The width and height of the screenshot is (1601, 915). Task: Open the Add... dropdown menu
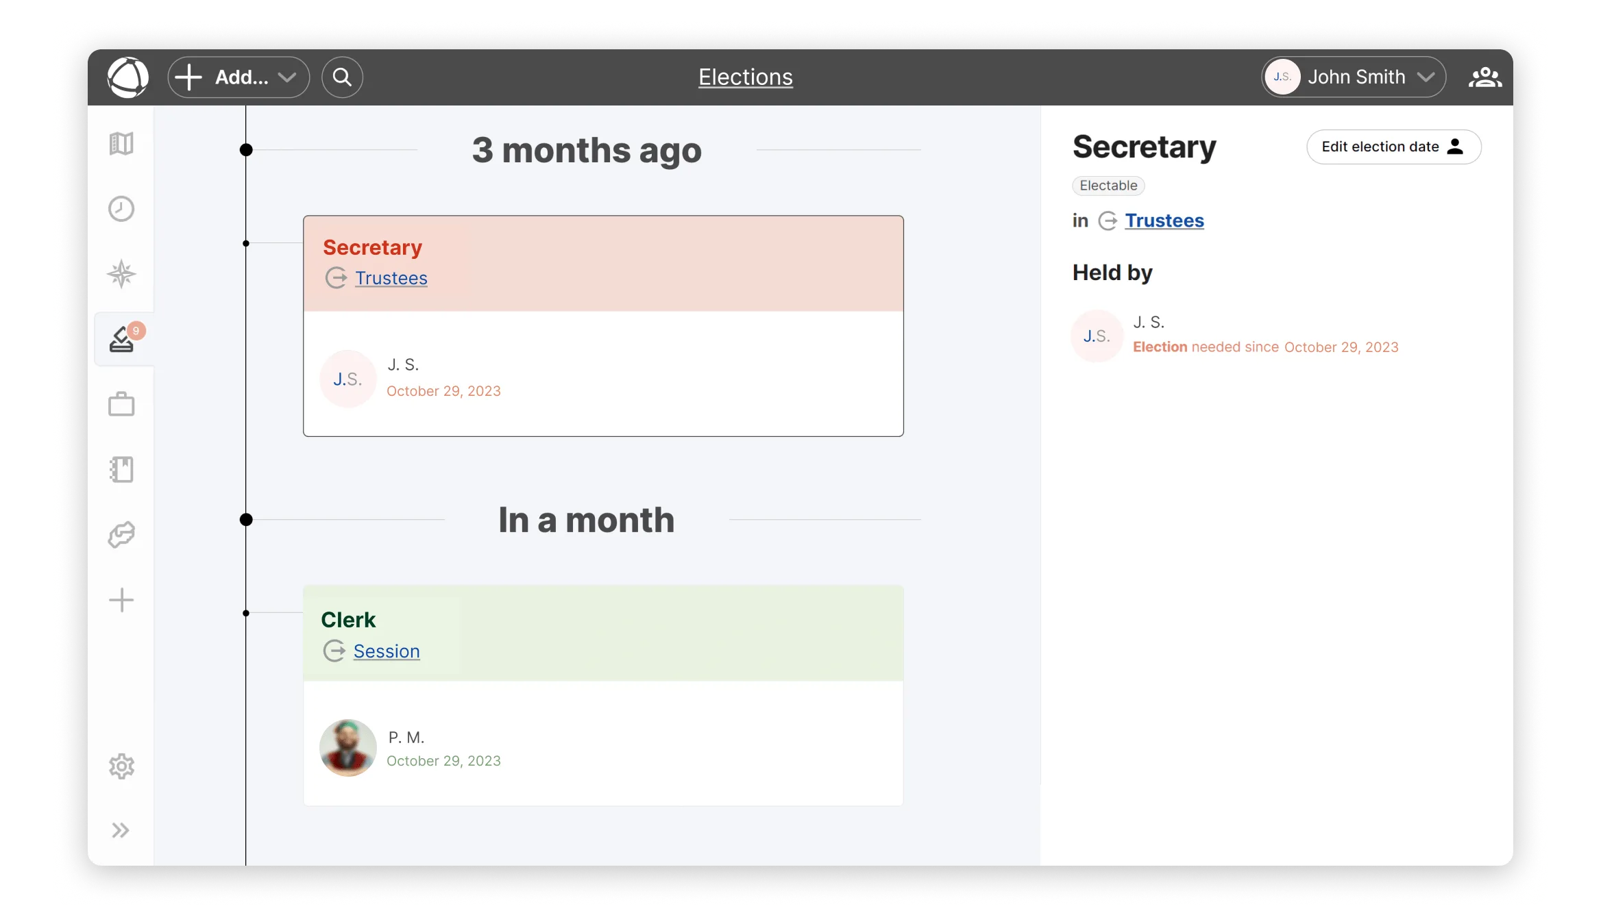click(x=239, y=77)
